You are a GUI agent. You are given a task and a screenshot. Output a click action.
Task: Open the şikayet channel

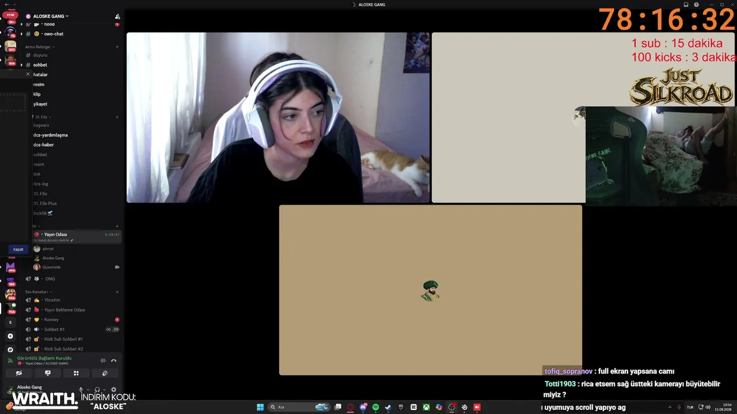40,104
